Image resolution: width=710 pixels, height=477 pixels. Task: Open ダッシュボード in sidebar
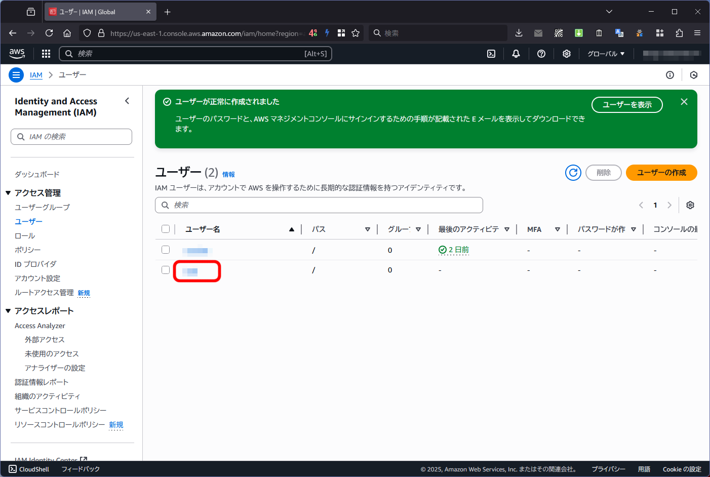click(x=37, y=174)
